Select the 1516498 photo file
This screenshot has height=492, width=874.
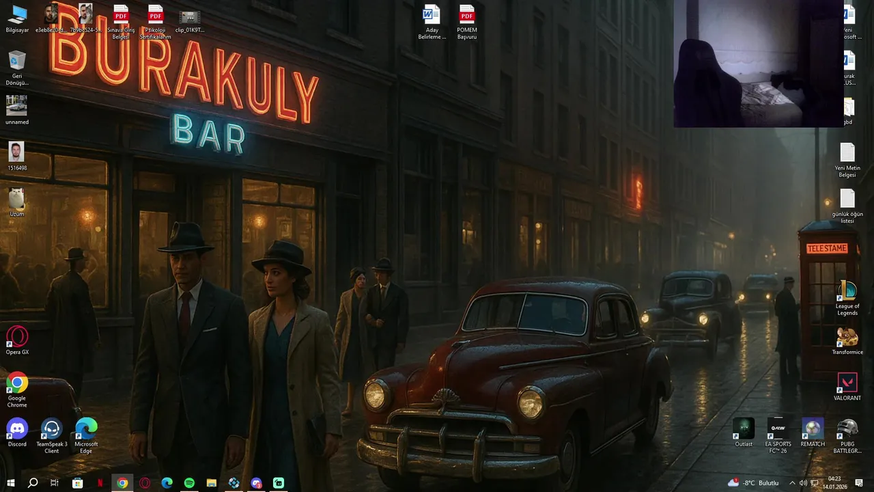coord(17,156)
